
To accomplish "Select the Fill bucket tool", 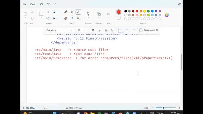I will click(x=72, y=12).
